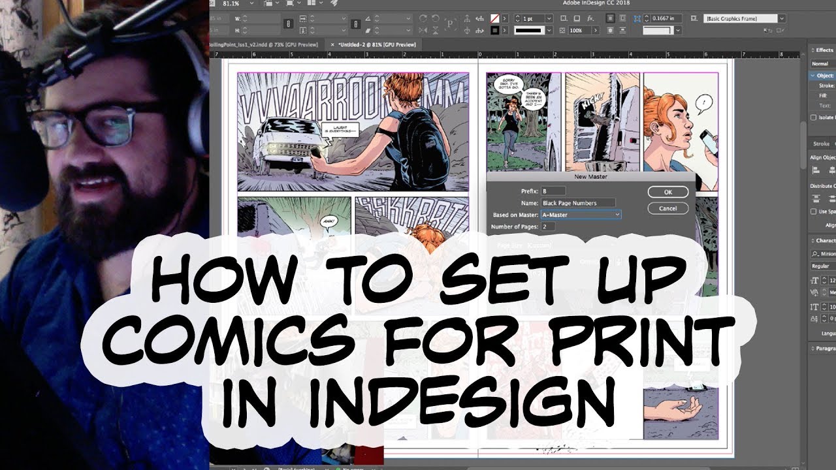Click the Select Content icon
This screenshot has width=836, height=470.
(466, 31)
